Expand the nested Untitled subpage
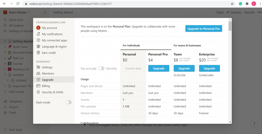This screenshot has width=262, height=134. (8, 80)
